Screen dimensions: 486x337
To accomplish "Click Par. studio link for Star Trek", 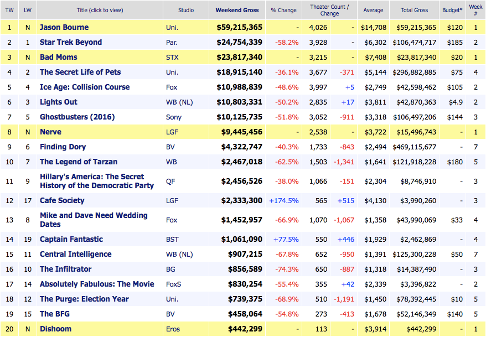I will click(x=172, y=43).
